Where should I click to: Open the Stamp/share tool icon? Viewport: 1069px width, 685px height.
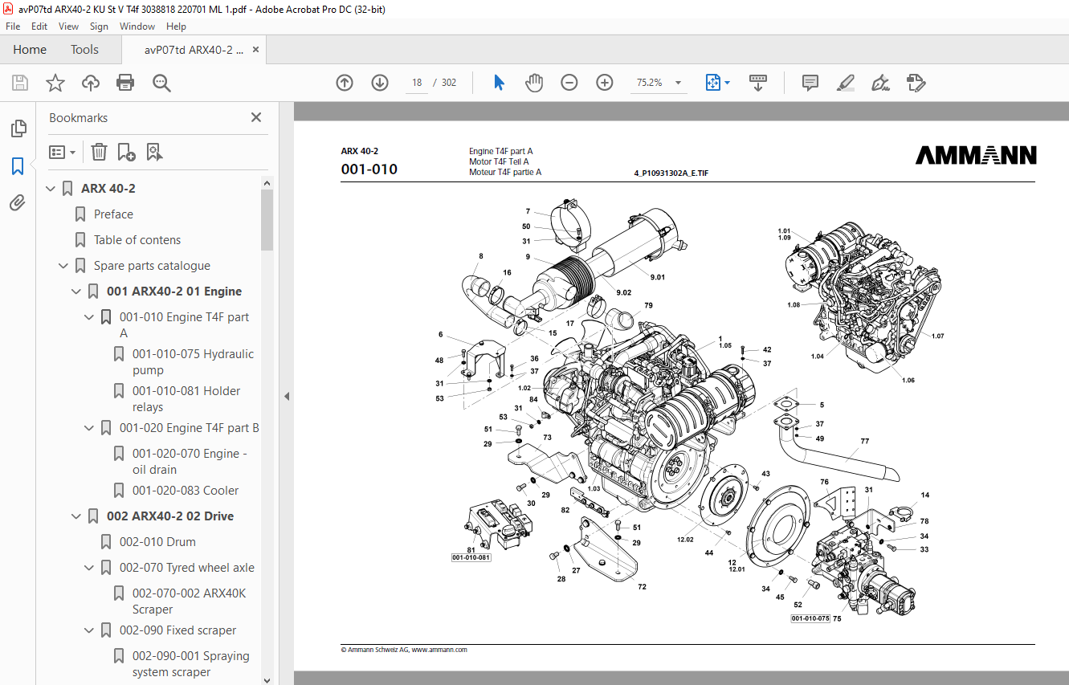916,83
